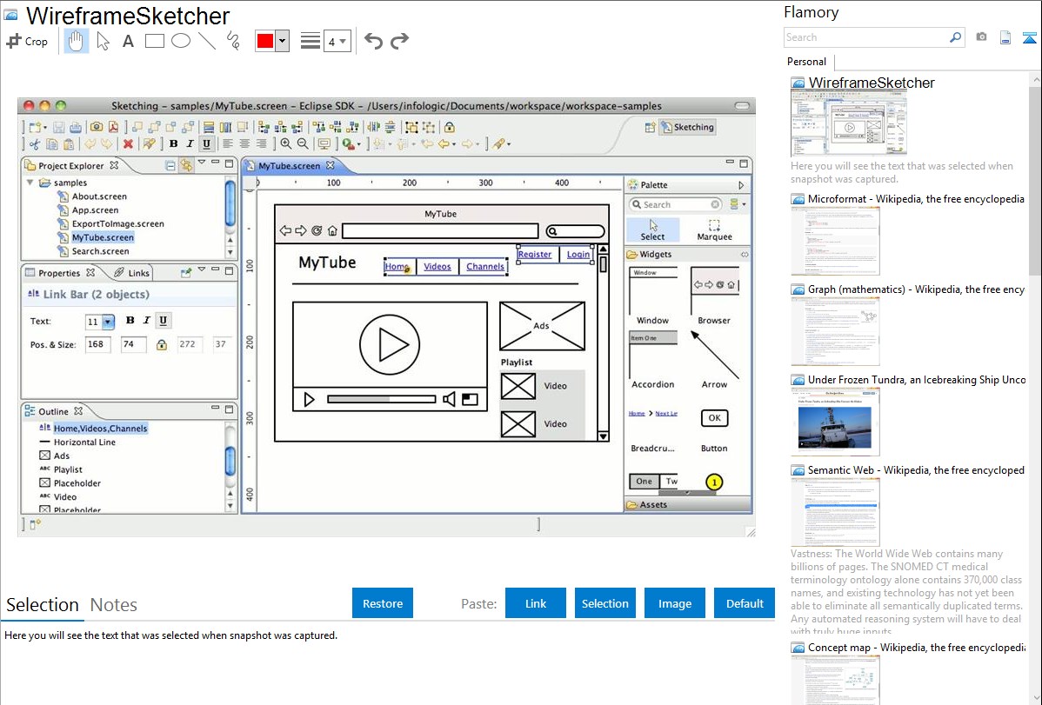Expand the Palette arrow

(742, 185)
